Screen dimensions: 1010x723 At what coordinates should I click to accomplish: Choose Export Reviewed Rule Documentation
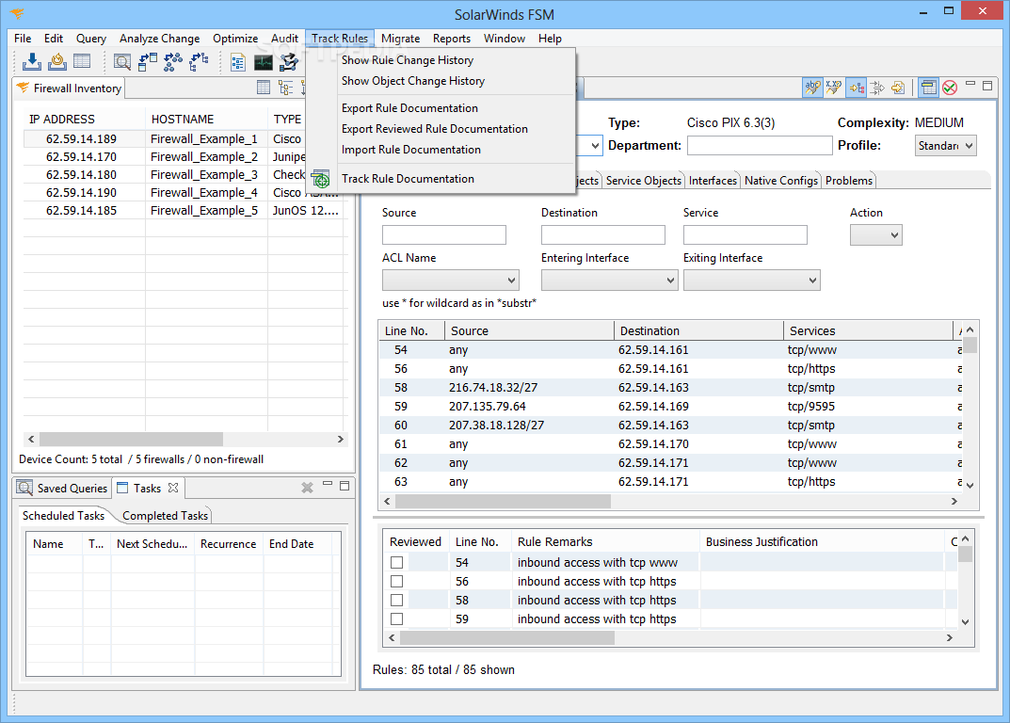pyautogui.click(x=434, y=129)
